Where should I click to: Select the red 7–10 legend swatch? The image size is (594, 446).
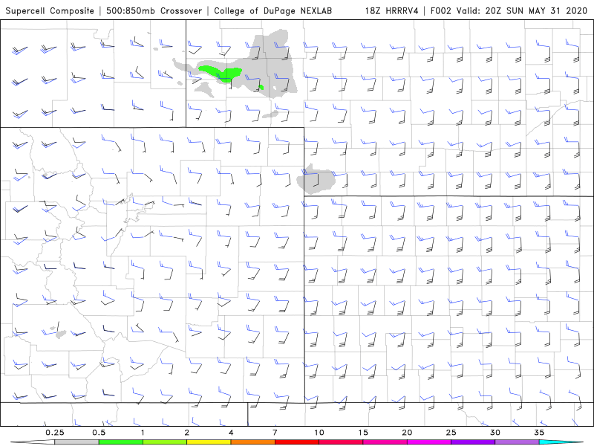pos(296,442)
